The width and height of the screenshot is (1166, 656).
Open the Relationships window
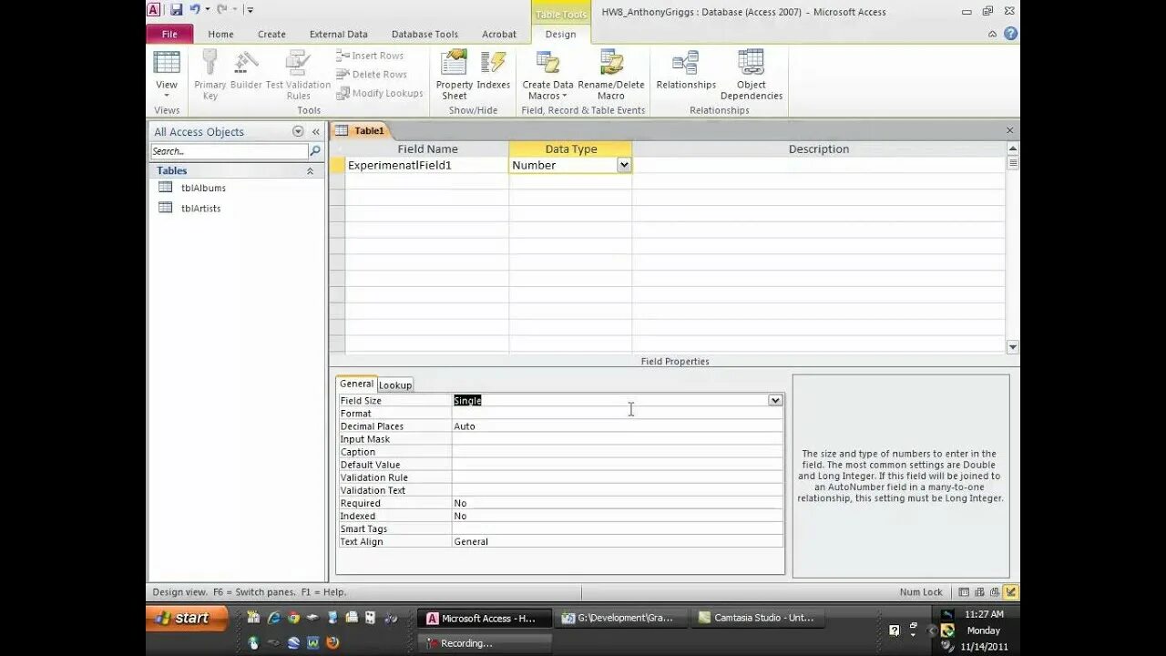686,71
